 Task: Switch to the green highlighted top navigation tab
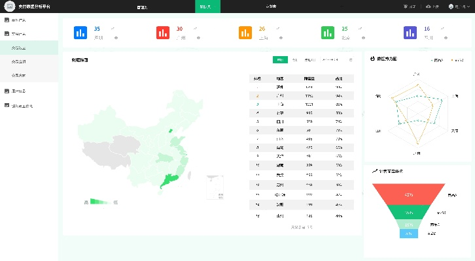tap(207, 7)
